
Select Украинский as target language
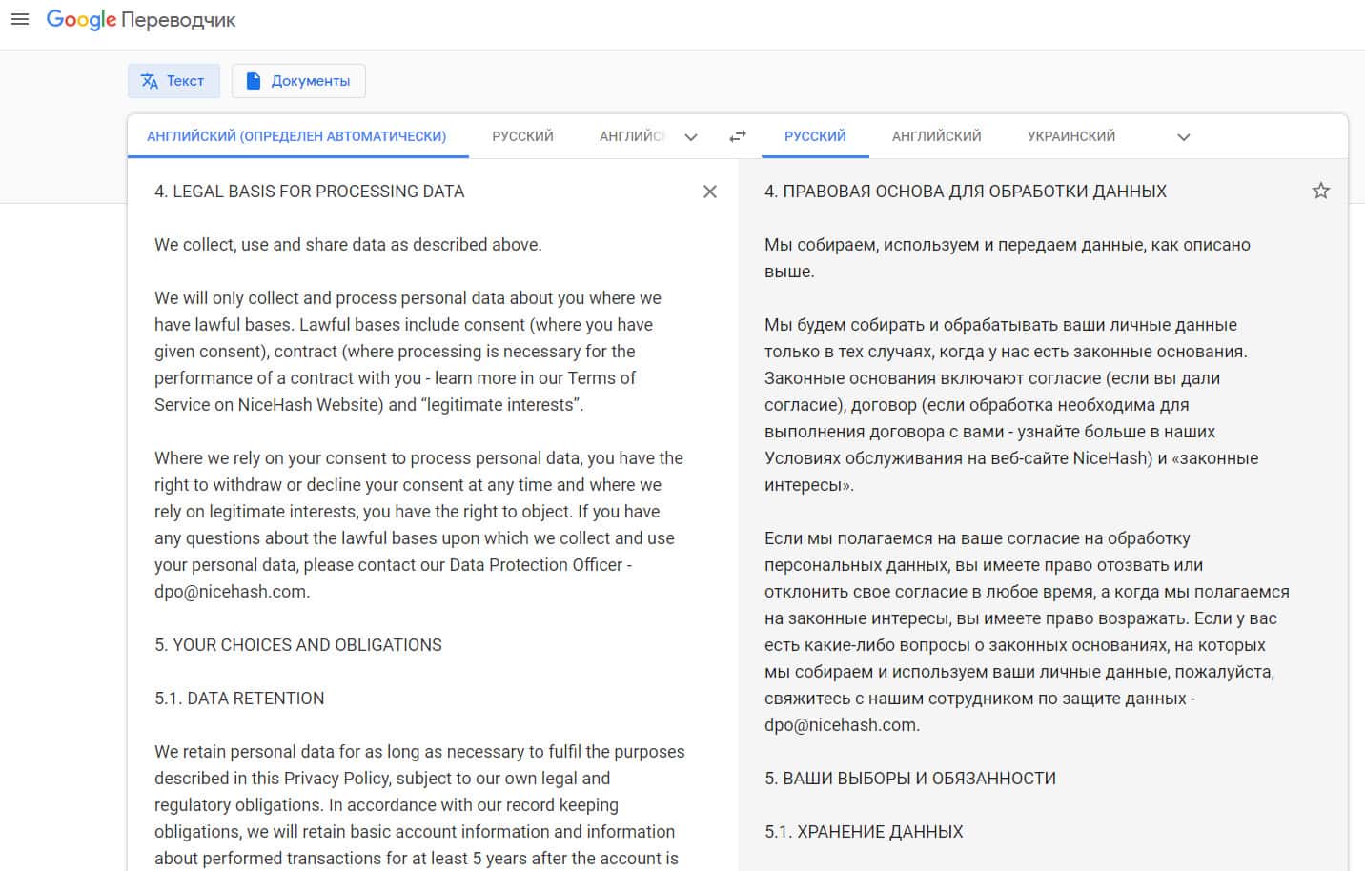click(x=1071, y=136)
